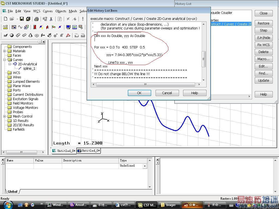Select the discrete port icon
This screenshot has height=209, width=279.
pyautogui.click(x=41, y=27)
